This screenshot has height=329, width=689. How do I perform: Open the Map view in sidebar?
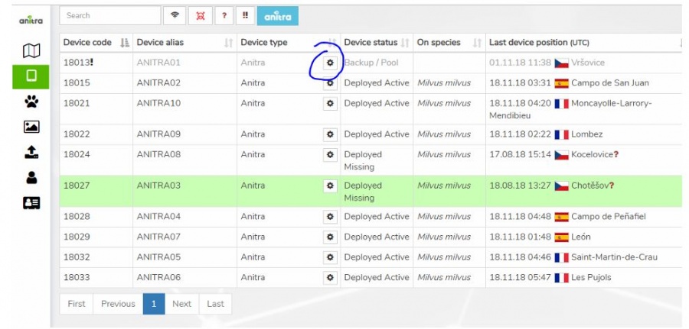tap(31, 51)
